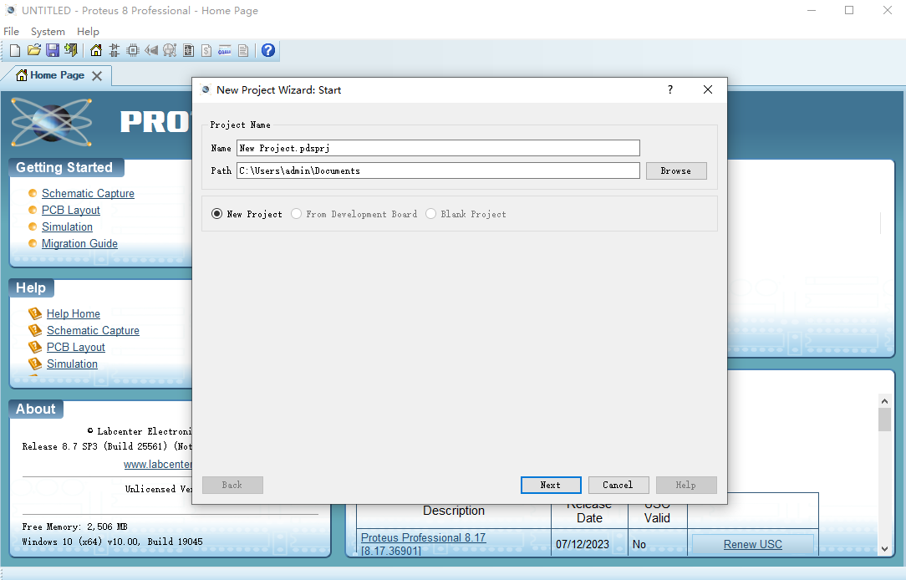Click the Description column header

coord(454,511)
